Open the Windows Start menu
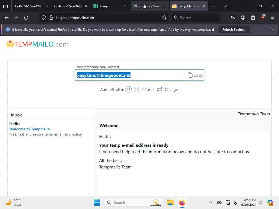The height and width of the screenshot is (209, 279). (x=97, y=202)
